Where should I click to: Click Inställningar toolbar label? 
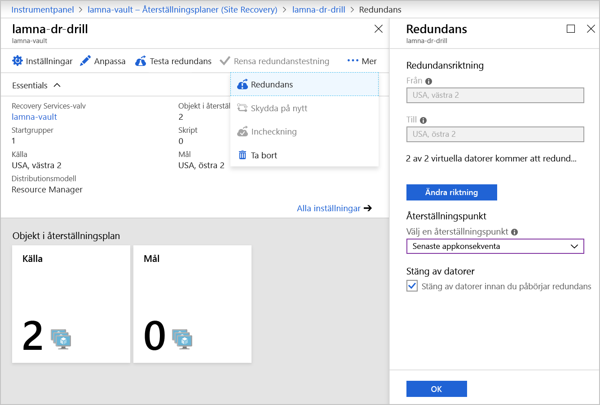pos(49,61)
